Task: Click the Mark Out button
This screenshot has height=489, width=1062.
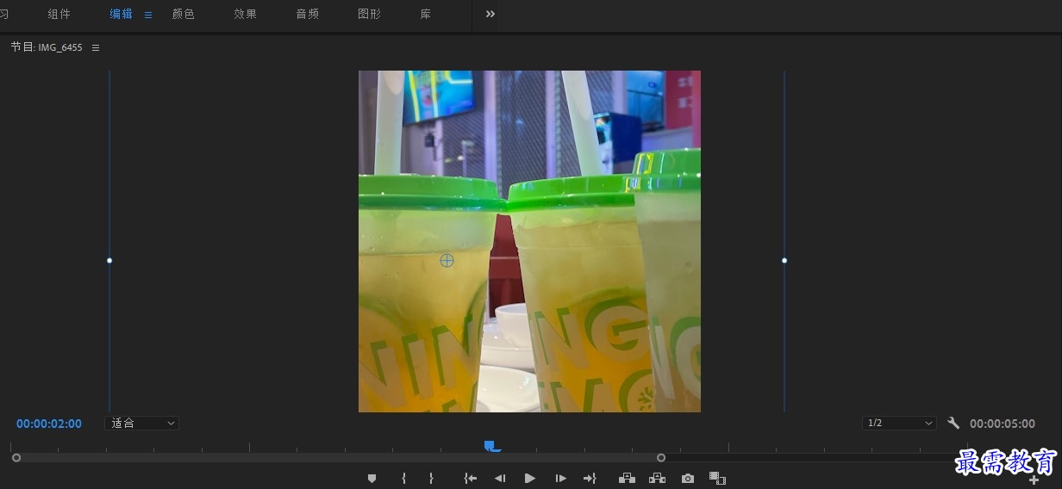Action: pyautogui.click(x=431, y=479)
